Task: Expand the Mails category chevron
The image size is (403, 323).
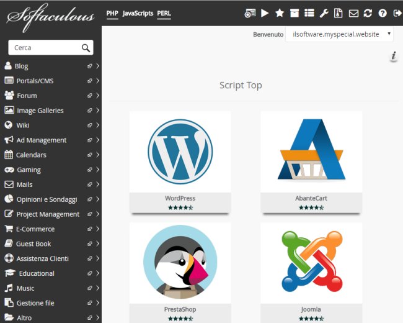Action: (x=98, y=184)
